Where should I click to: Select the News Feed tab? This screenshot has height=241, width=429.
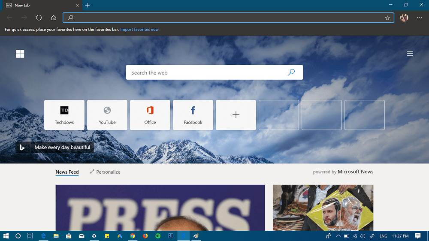tap(67, 172)
